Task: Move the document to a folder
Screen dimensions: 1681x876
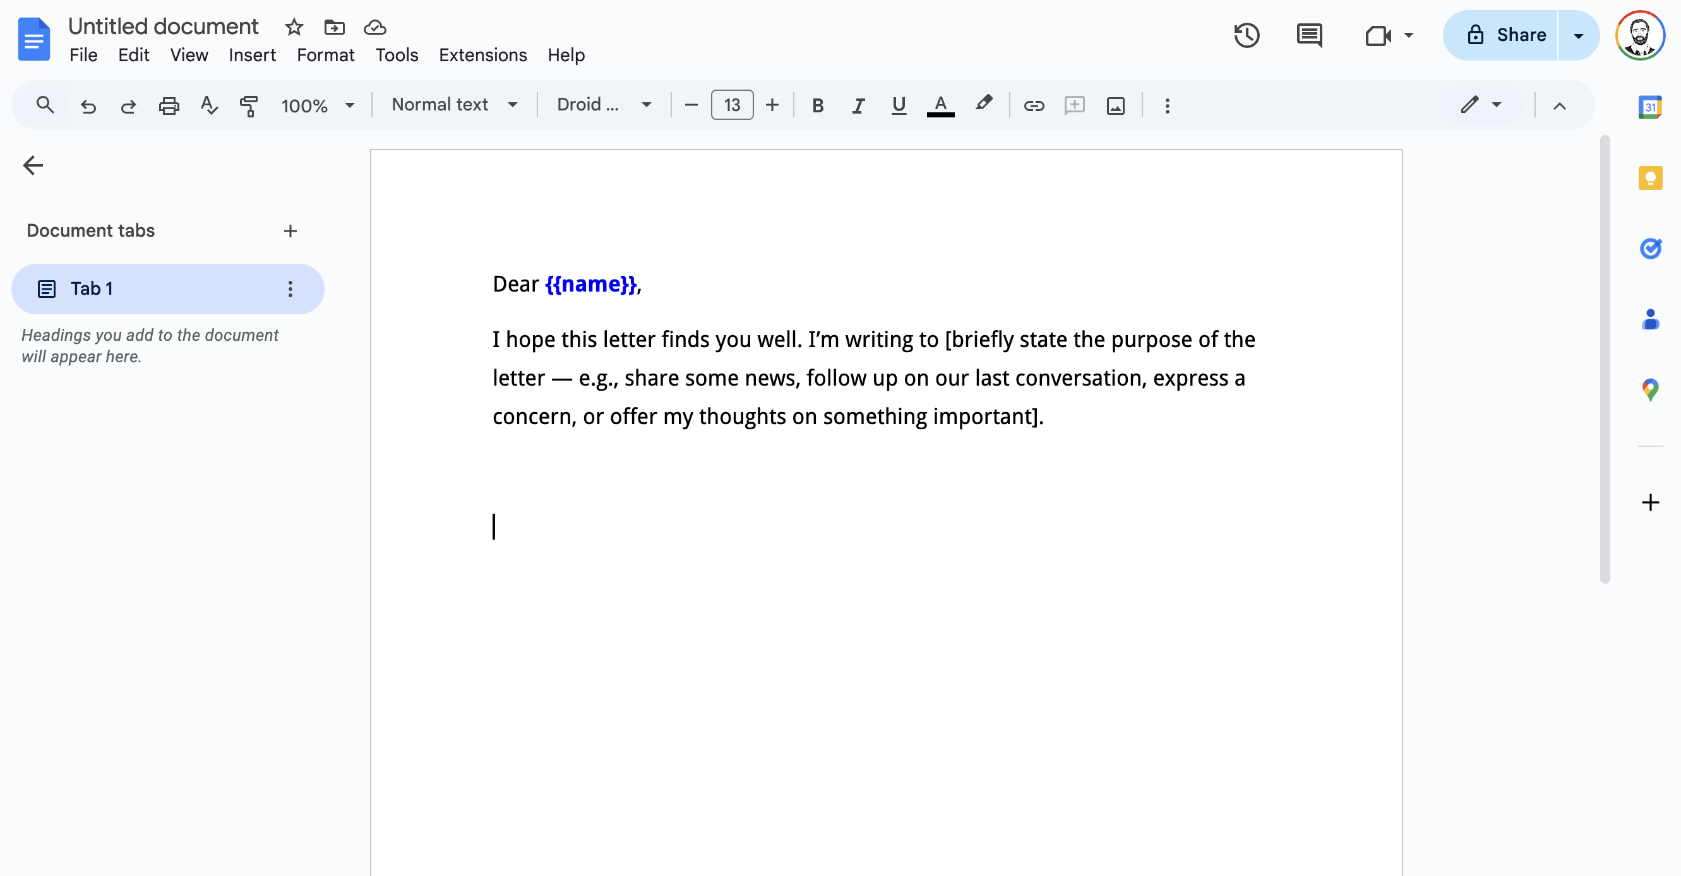Action: [334, 27]
